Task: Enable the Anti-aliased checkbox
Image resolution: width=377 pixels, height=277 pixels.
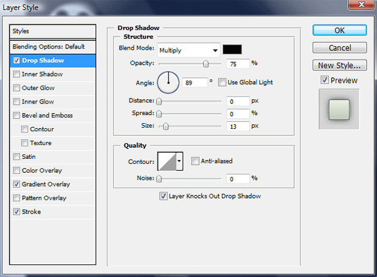Action: (195, 161)
